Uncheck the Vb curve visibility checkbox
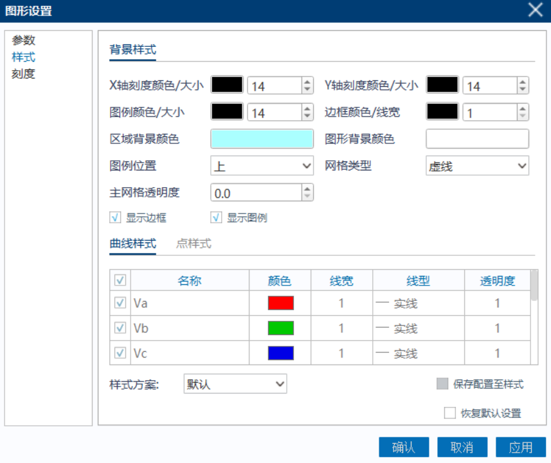Image resolution: width=551 pixels, height=463 pixels. tap(120, 328)
